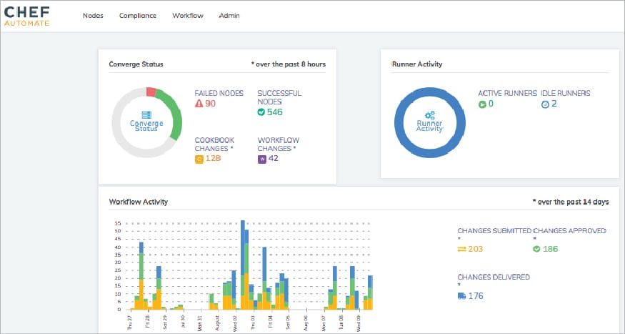Click the purple workflow changes icon

coord(261,159)
